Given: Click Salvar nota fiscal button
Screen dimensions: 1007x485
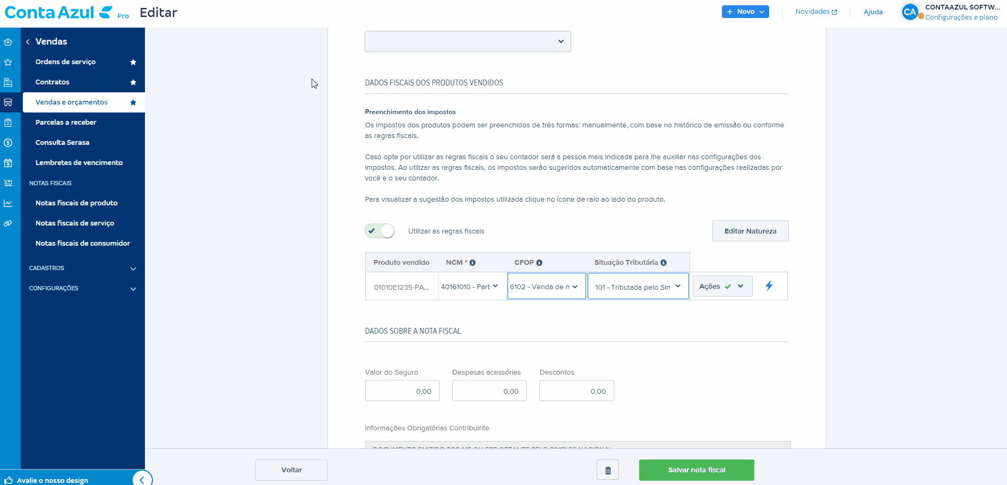Looking at the screenshot, I should click(696, 470).
